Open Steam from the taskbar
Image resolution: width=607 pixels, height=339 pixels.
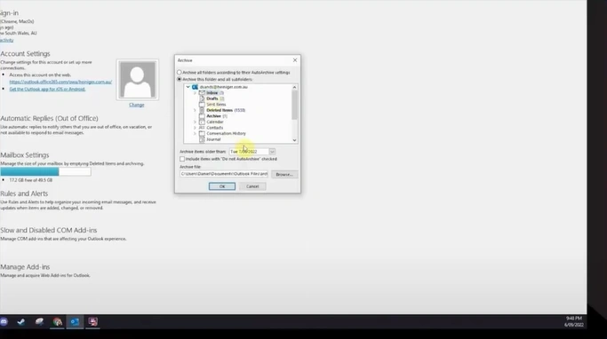(21, 321)
